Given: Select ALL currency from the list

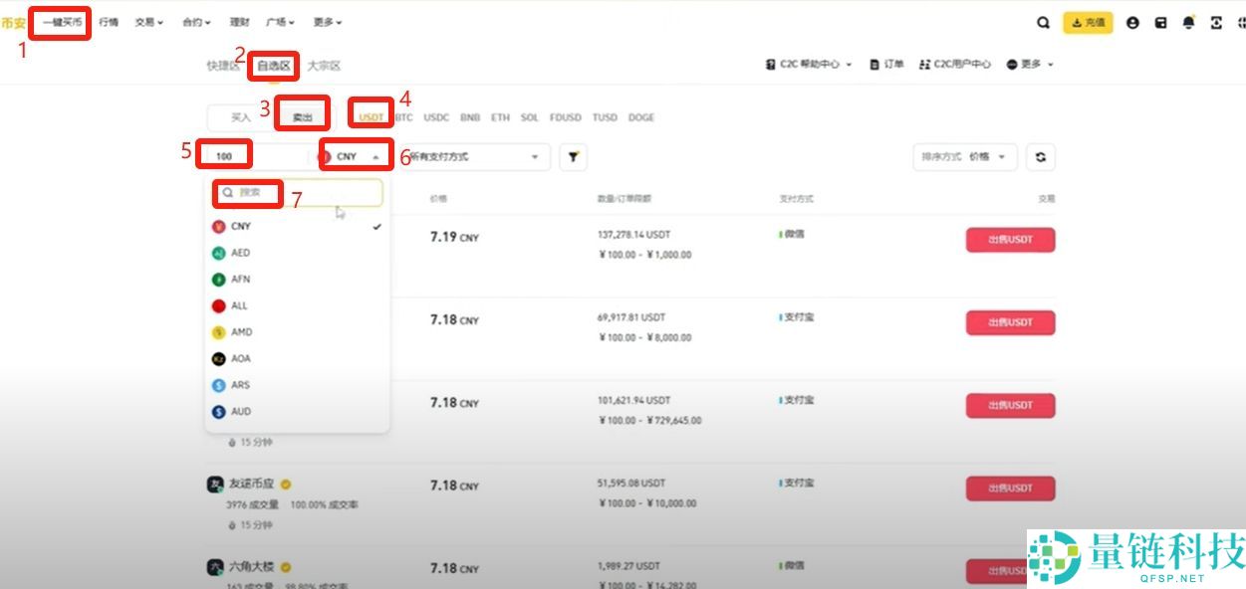Looking at the screenshot, I should pos(237,305).
